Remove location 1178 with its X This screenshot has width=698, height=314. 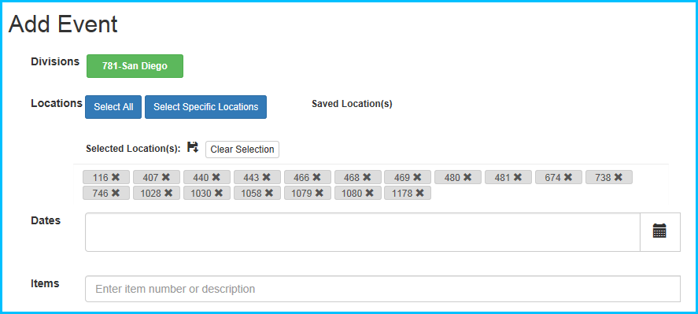click(419, 193)
